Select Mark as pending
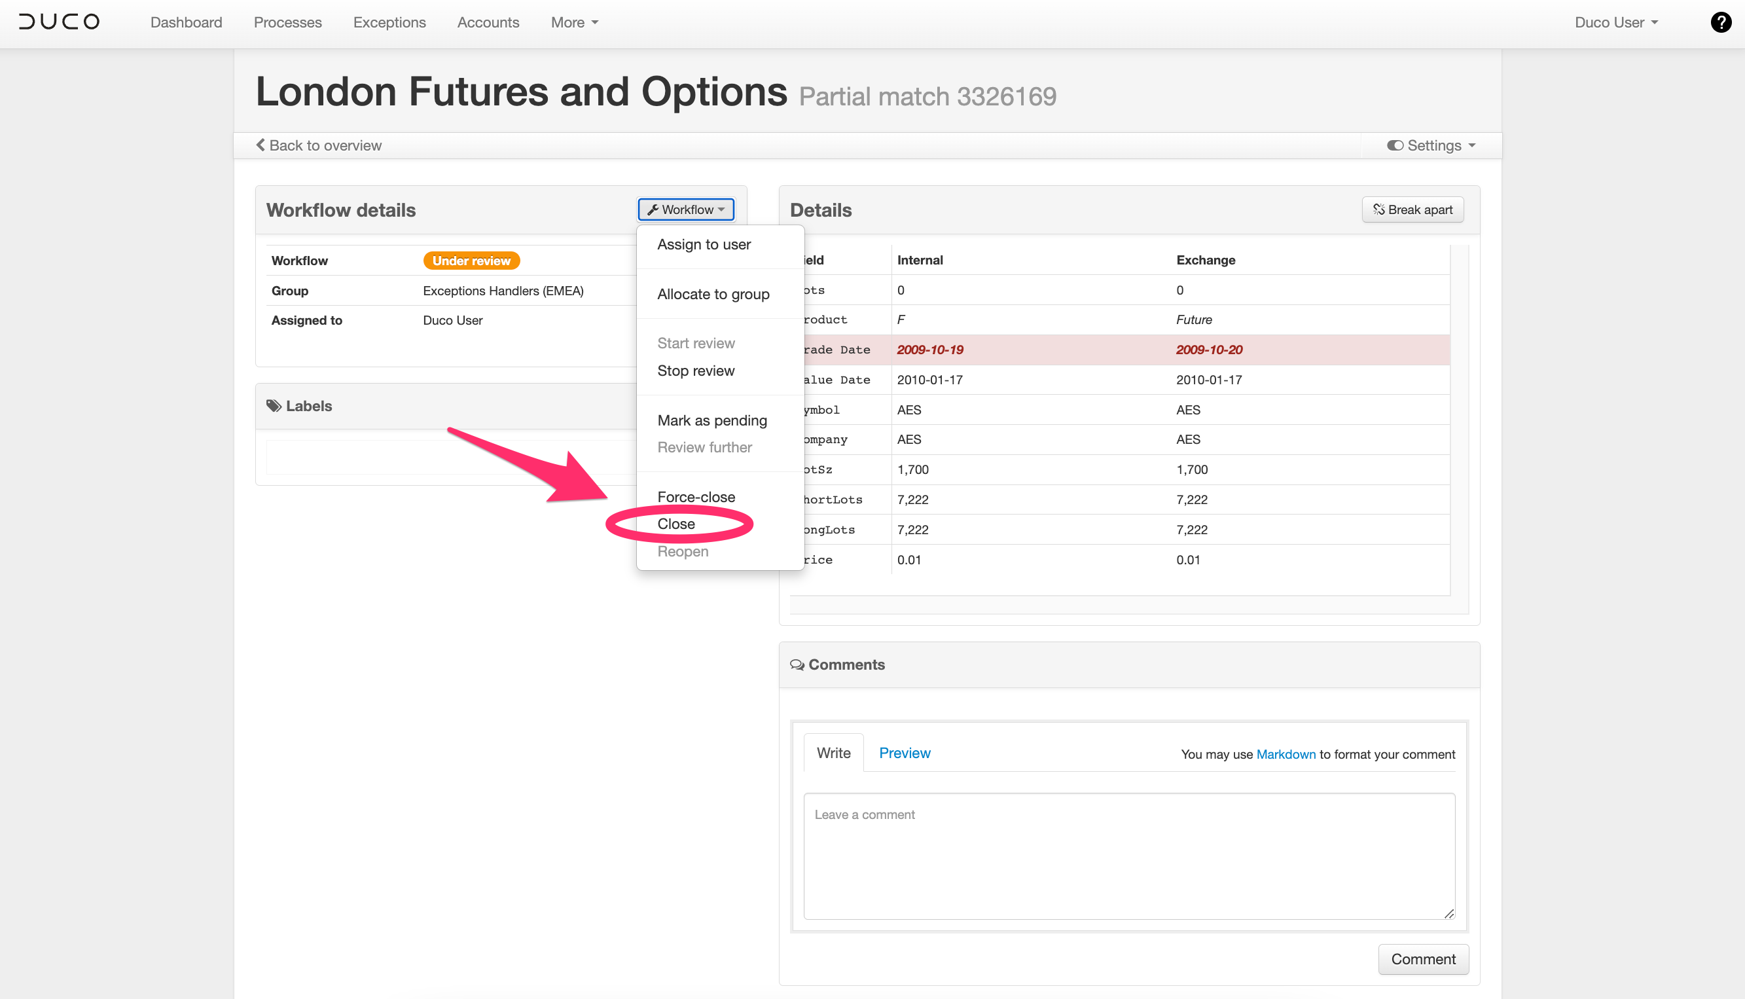Screen dimensions: 1745x999 click(712, 420)
